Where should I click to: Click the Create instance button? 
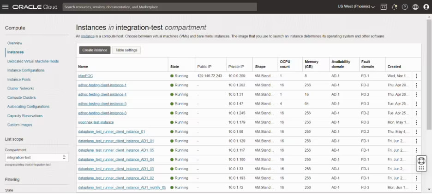95,50
